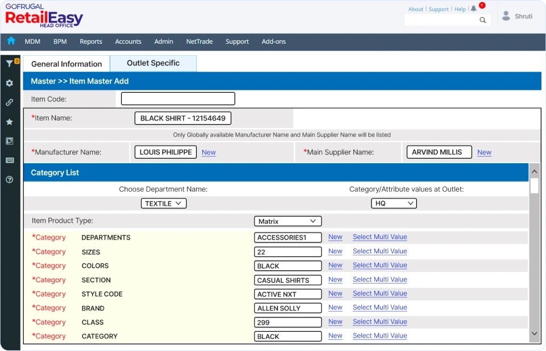The width and height of the screenshot is (546, 351).
Task: Switch to the General Information tab
Action: pyautogui.click(x=65, y=63)
